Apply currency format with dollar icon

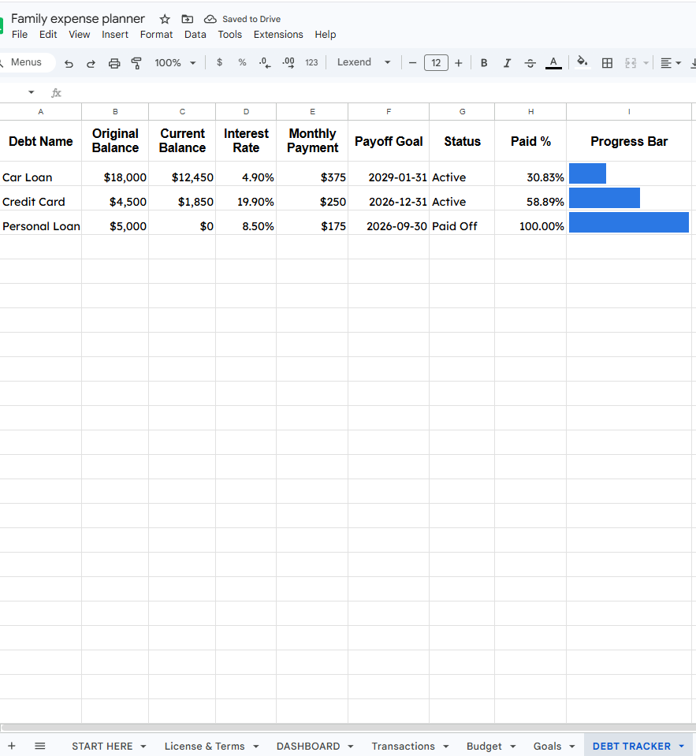click(219, 63)
